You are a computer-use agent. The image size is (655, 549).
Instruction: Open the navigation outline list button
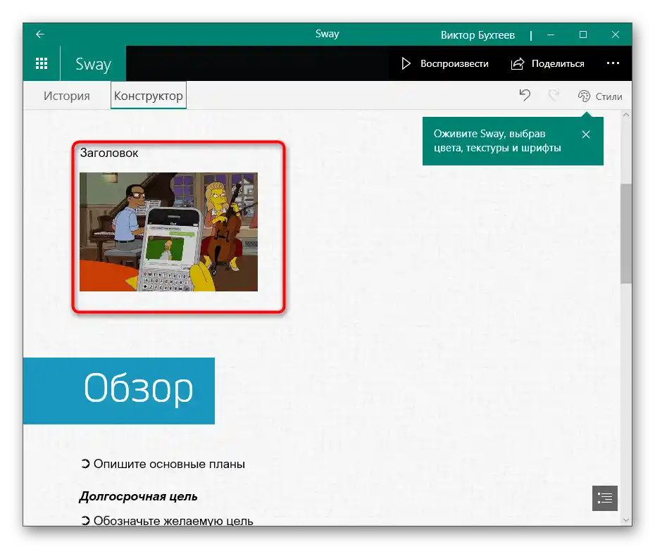[x=605, y=498]
